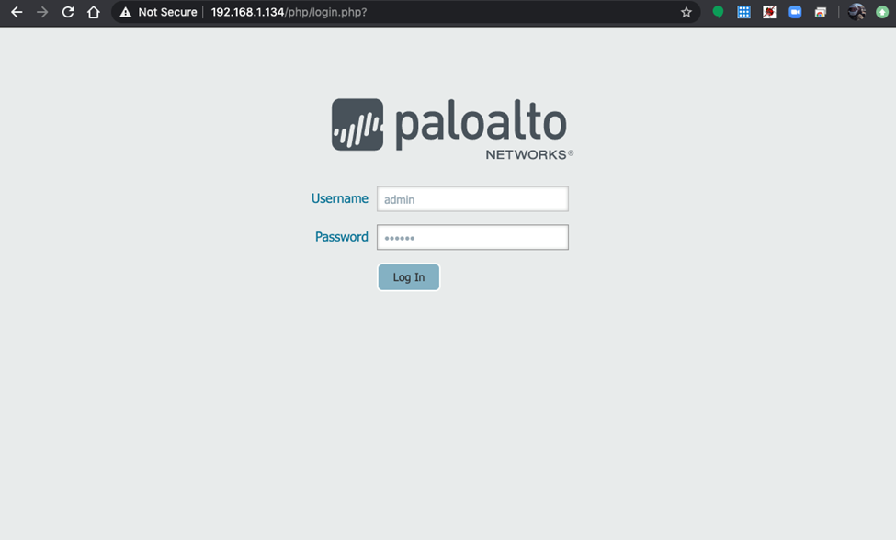
Task: Click the browser forward arrow
Action: [41, 12]
